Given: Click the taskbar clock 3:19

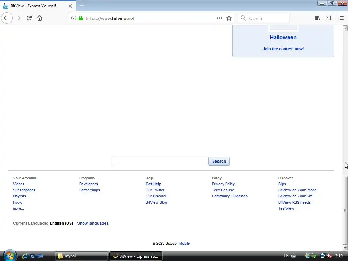Looking at the screenshot, I should [339, 256].
